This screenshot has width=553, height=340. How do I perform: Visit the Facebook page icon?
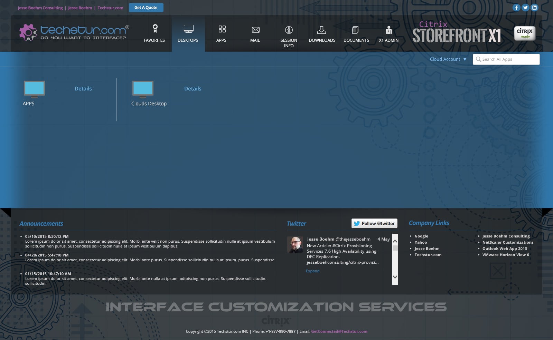[x=516, y=8]
